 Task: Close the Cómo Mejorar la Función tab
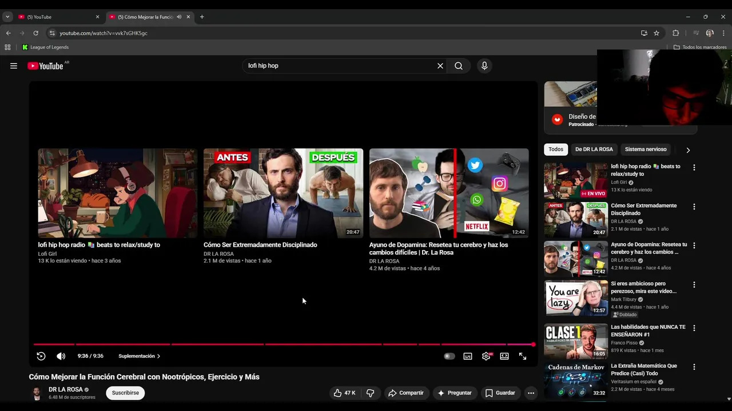(188, 17)
